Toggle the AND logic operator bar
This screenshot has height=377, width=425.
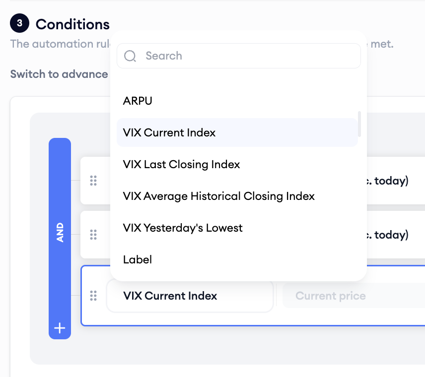click(x=60, y=232)
